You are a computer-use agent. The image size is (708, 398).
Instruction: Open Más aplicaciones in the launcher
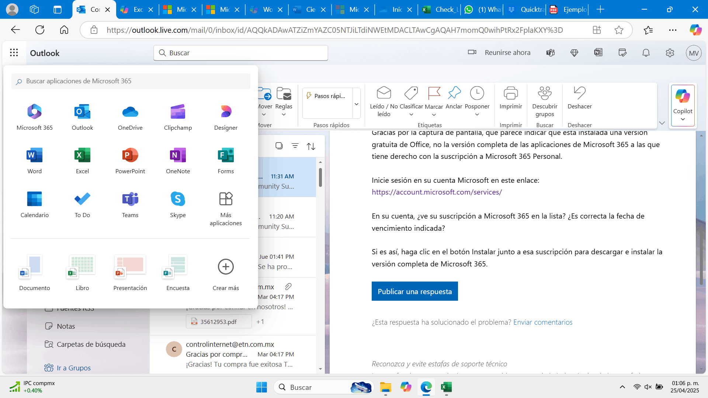226,208
